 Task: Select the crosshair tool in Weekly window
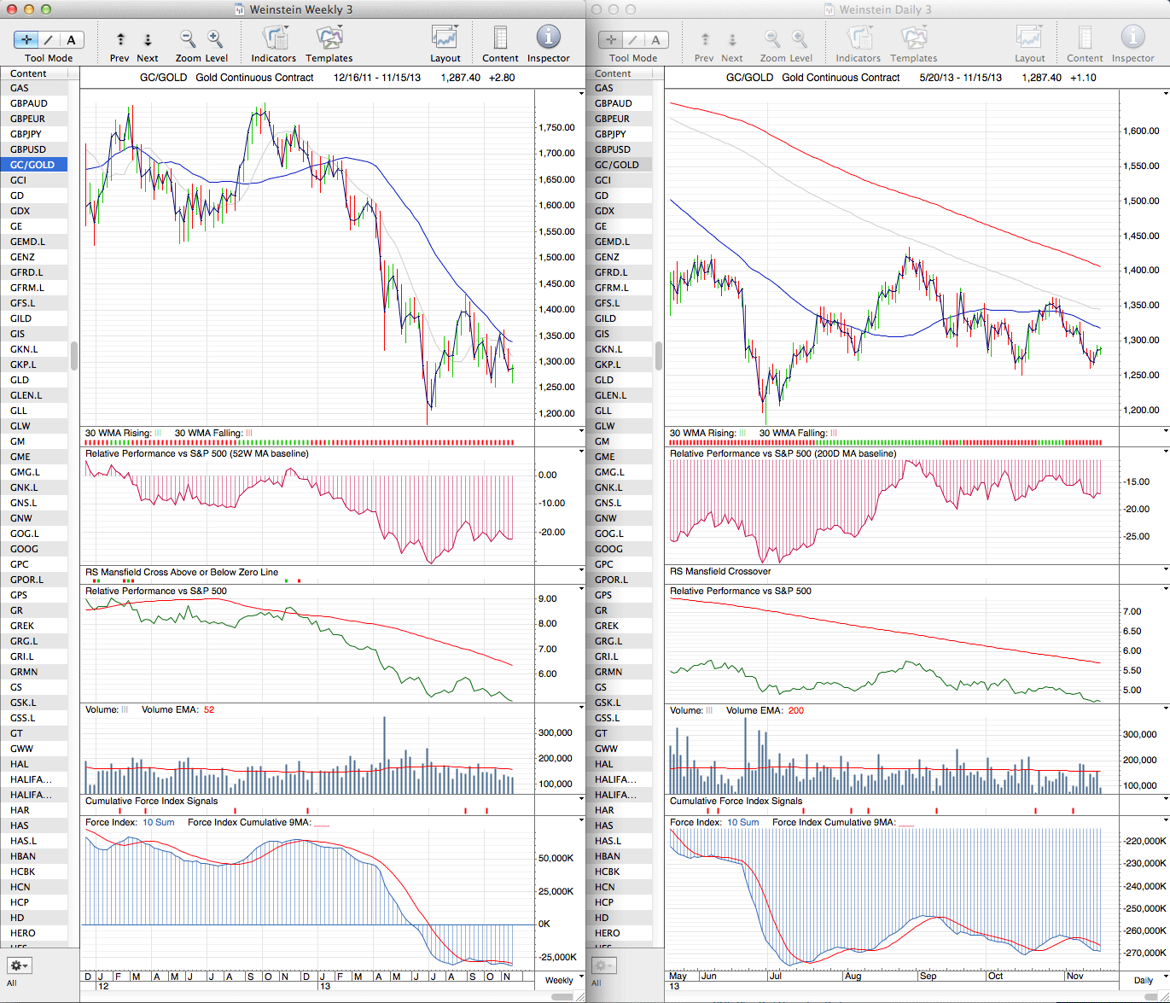pyautogui.click(x=26, y=39)
